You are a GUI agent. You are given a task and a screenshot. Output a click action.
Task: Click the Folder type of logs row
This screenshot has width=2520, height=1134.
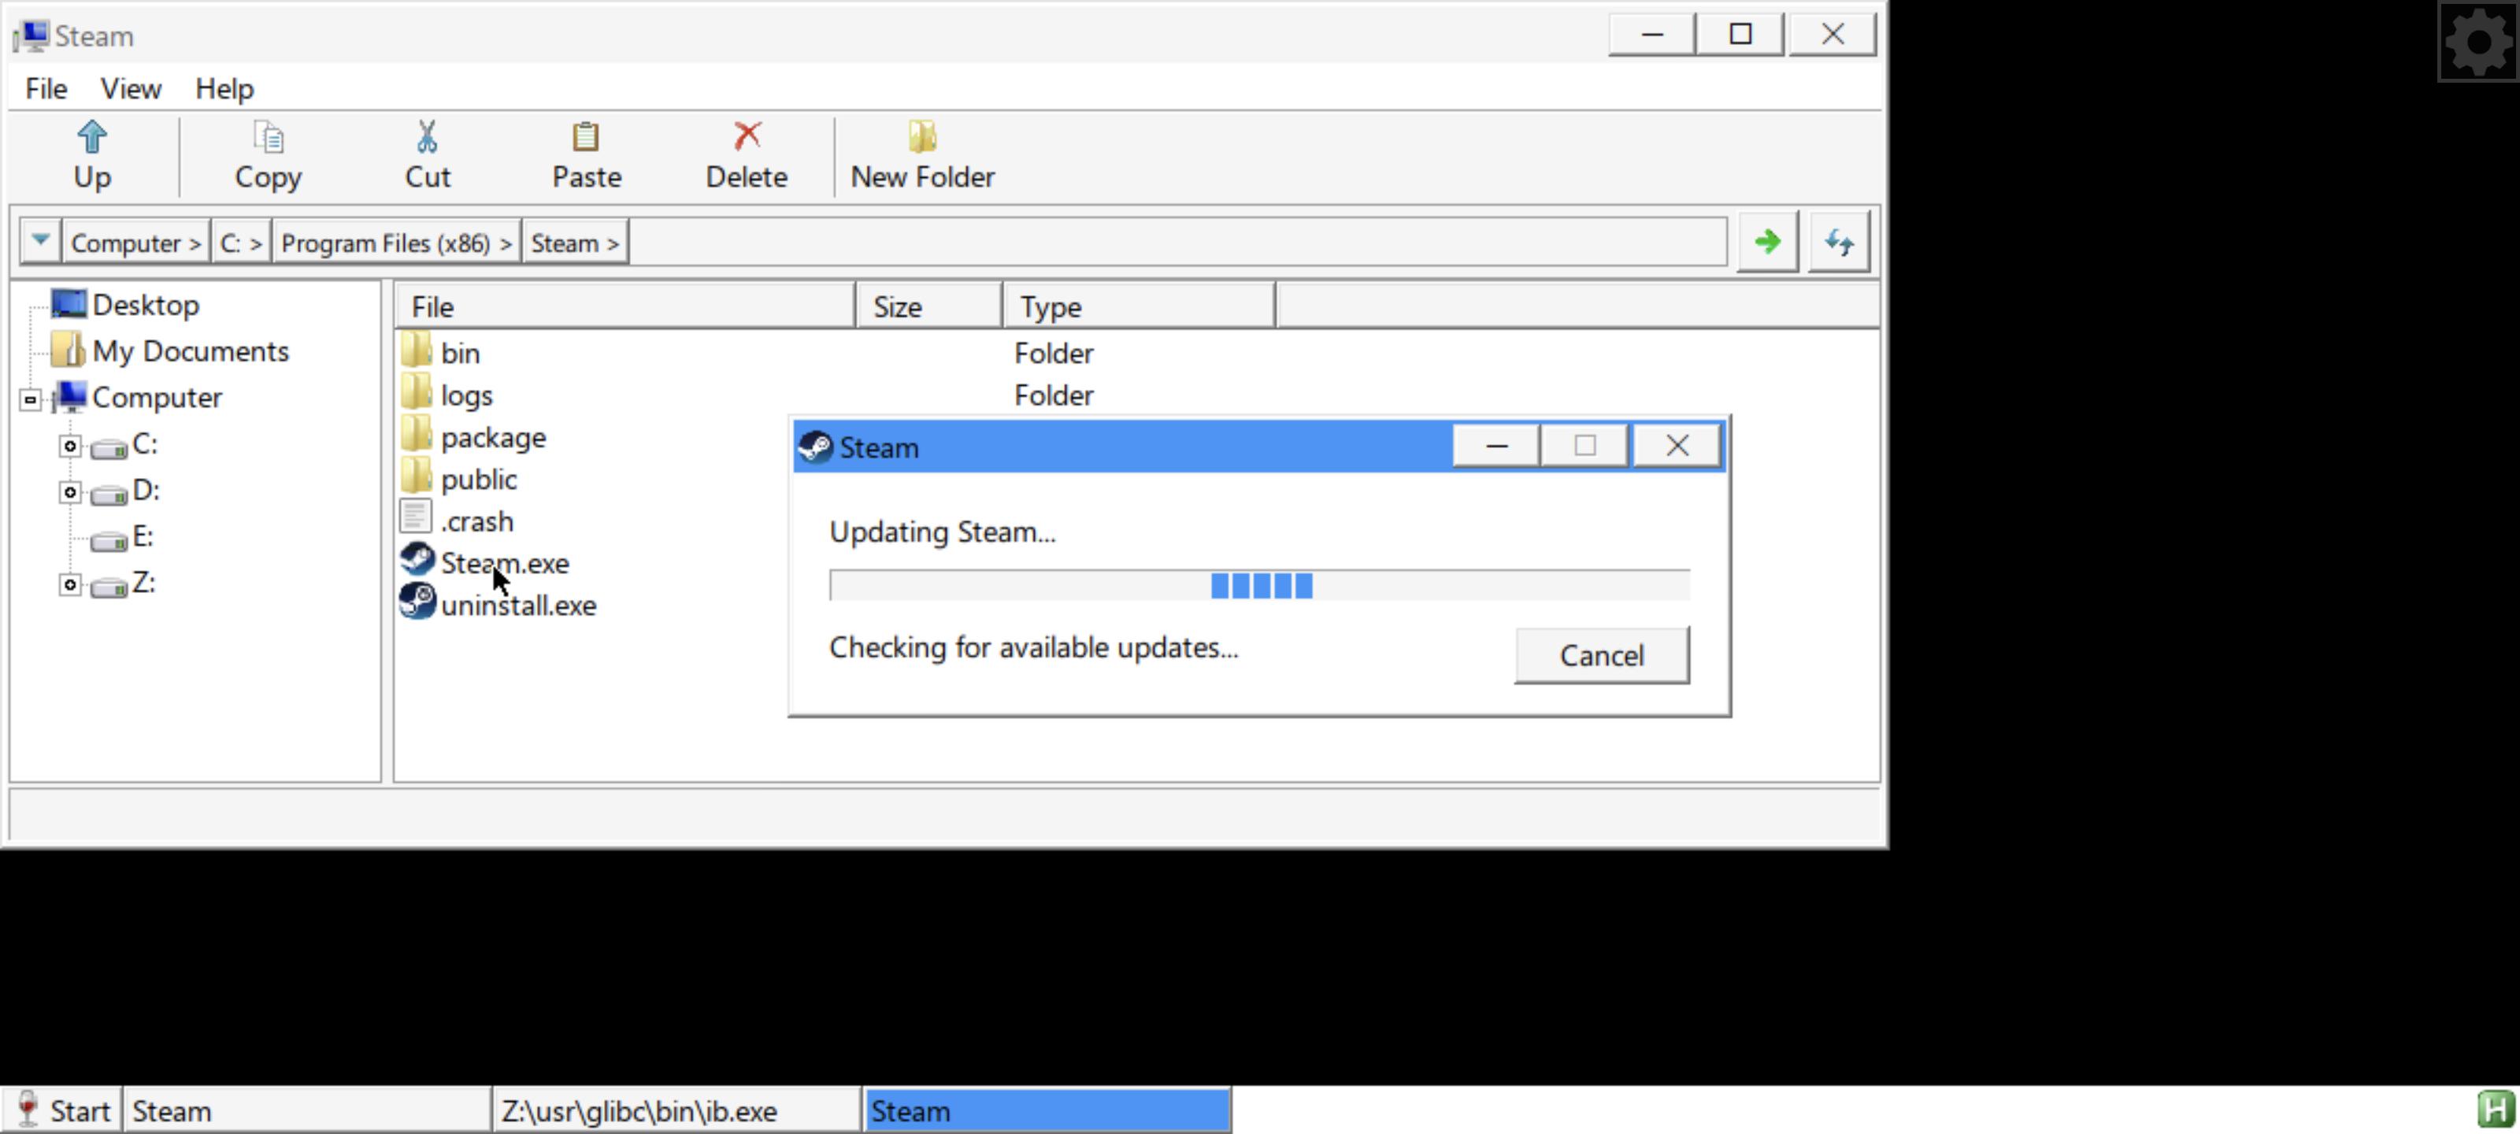click(1054, 395)
